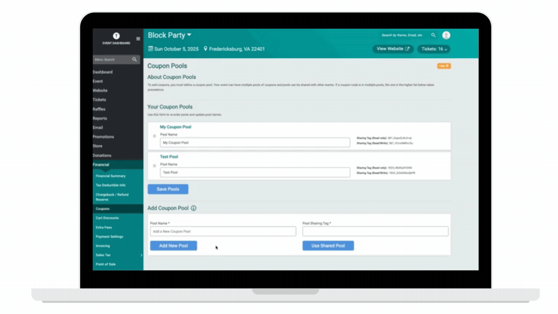Image resolution: width=558 pixels, height=314 pixels.
Task: Click the Save Pools button
Action: click(x=168, y=189)
